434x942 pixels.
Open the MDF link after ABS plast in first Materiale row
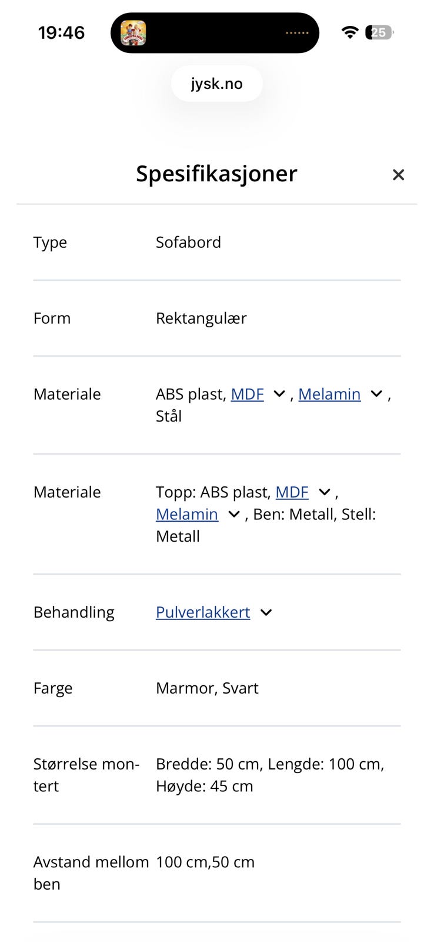click(x=247, y=394)
